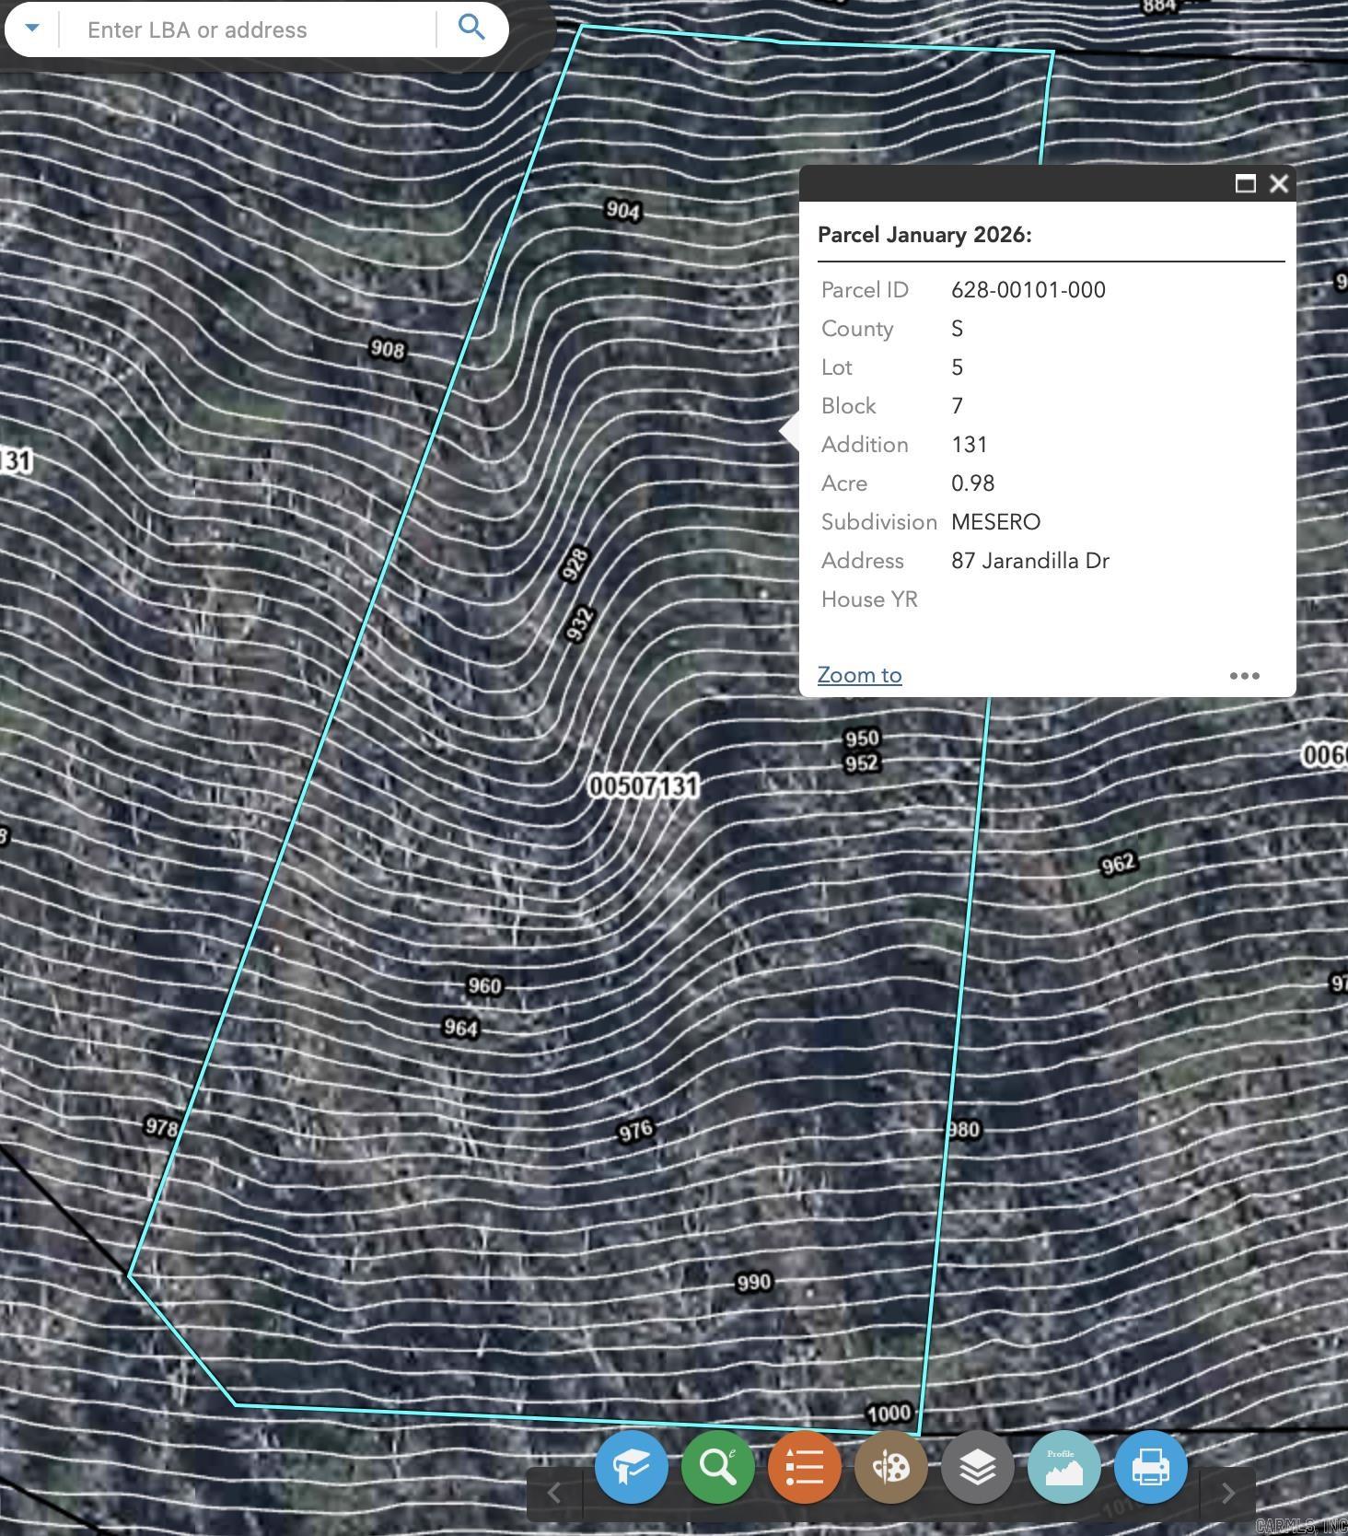Click the Zoom to link
Image resolution: width=1348 pixels, height=1536 pixels.
(859, 675)
